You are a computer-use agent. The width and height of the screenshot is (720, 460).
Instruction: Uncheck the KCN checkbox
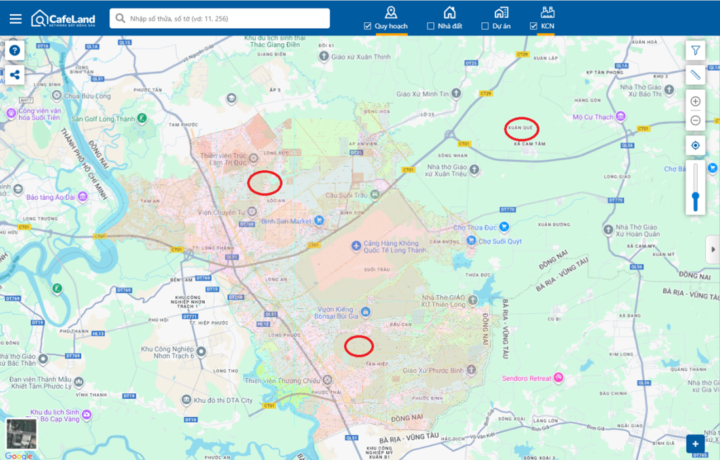[x=533, y=26]
